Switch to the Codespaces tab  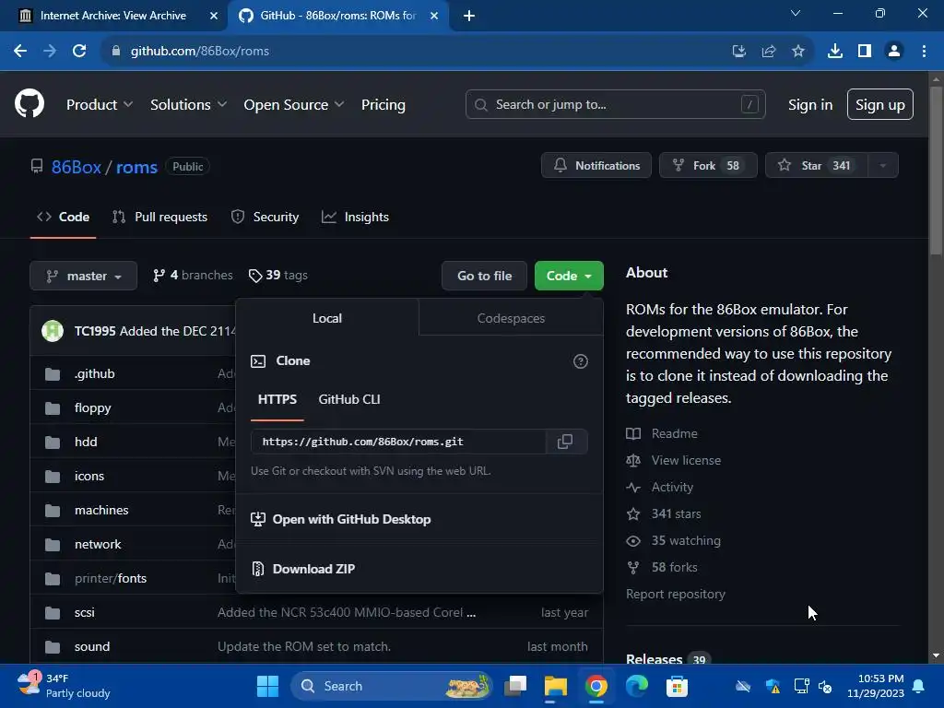(511, 318)
